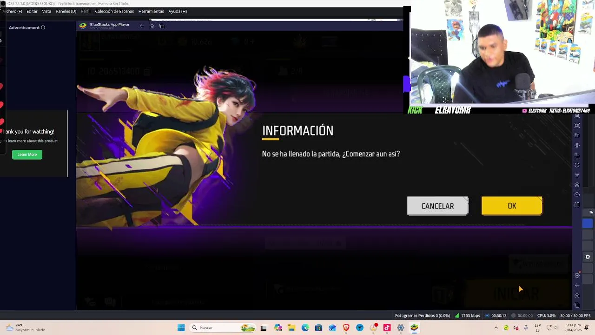Open Task View from the taskbar
595x335 pixels.
[x=264, y=328]
